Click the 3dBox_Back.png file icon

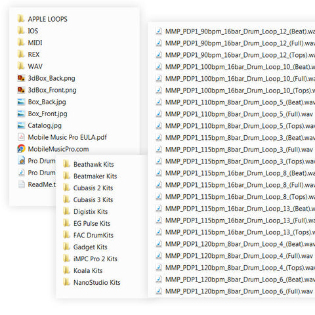point(21,78)
